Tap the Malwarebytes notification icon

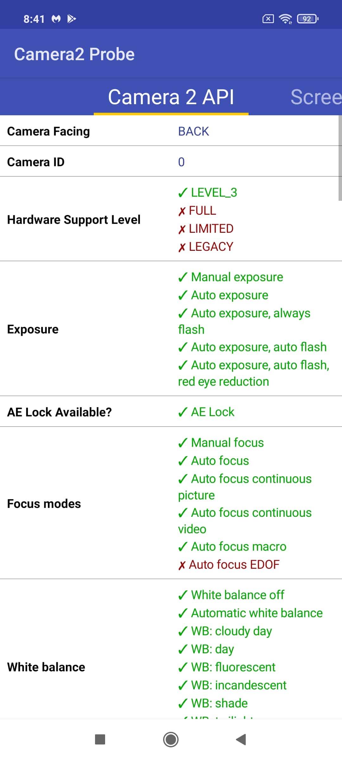[56, 19]
